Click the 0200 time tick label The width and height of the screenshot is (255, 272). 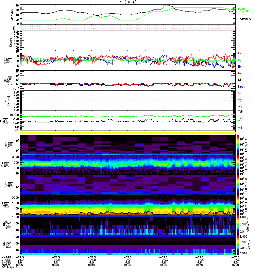pyautogui.click(x=235, y=265)
